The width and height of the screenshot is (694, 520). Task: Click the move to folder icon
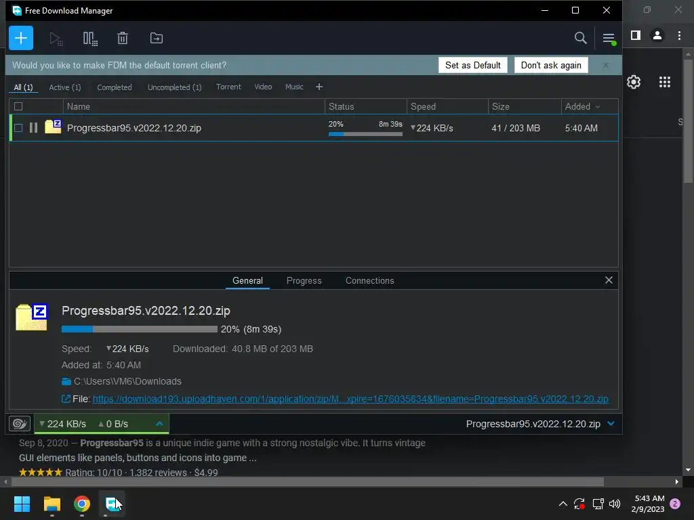157,39
